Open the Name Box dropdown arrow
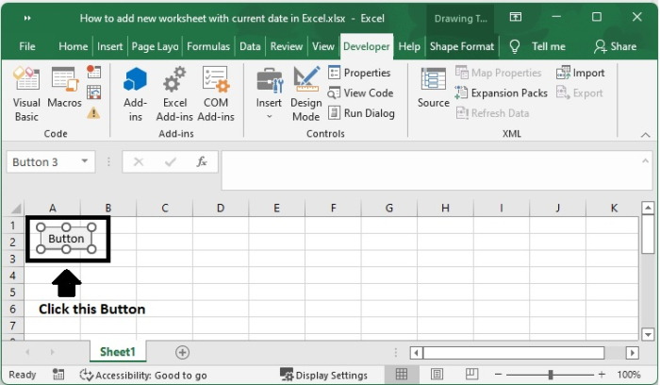This screenshot has width=660, height=385. click(86, 162)
